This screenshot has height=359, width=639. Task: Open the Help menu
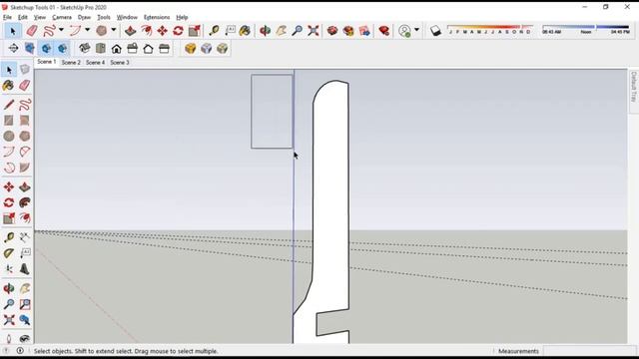pyautogui.click(x=182, y=17)
